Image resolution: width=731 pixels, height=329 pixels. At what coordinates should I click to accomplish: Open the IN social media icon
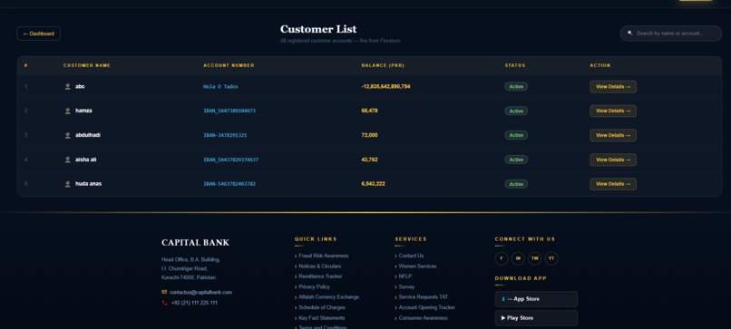pos(518,258)
